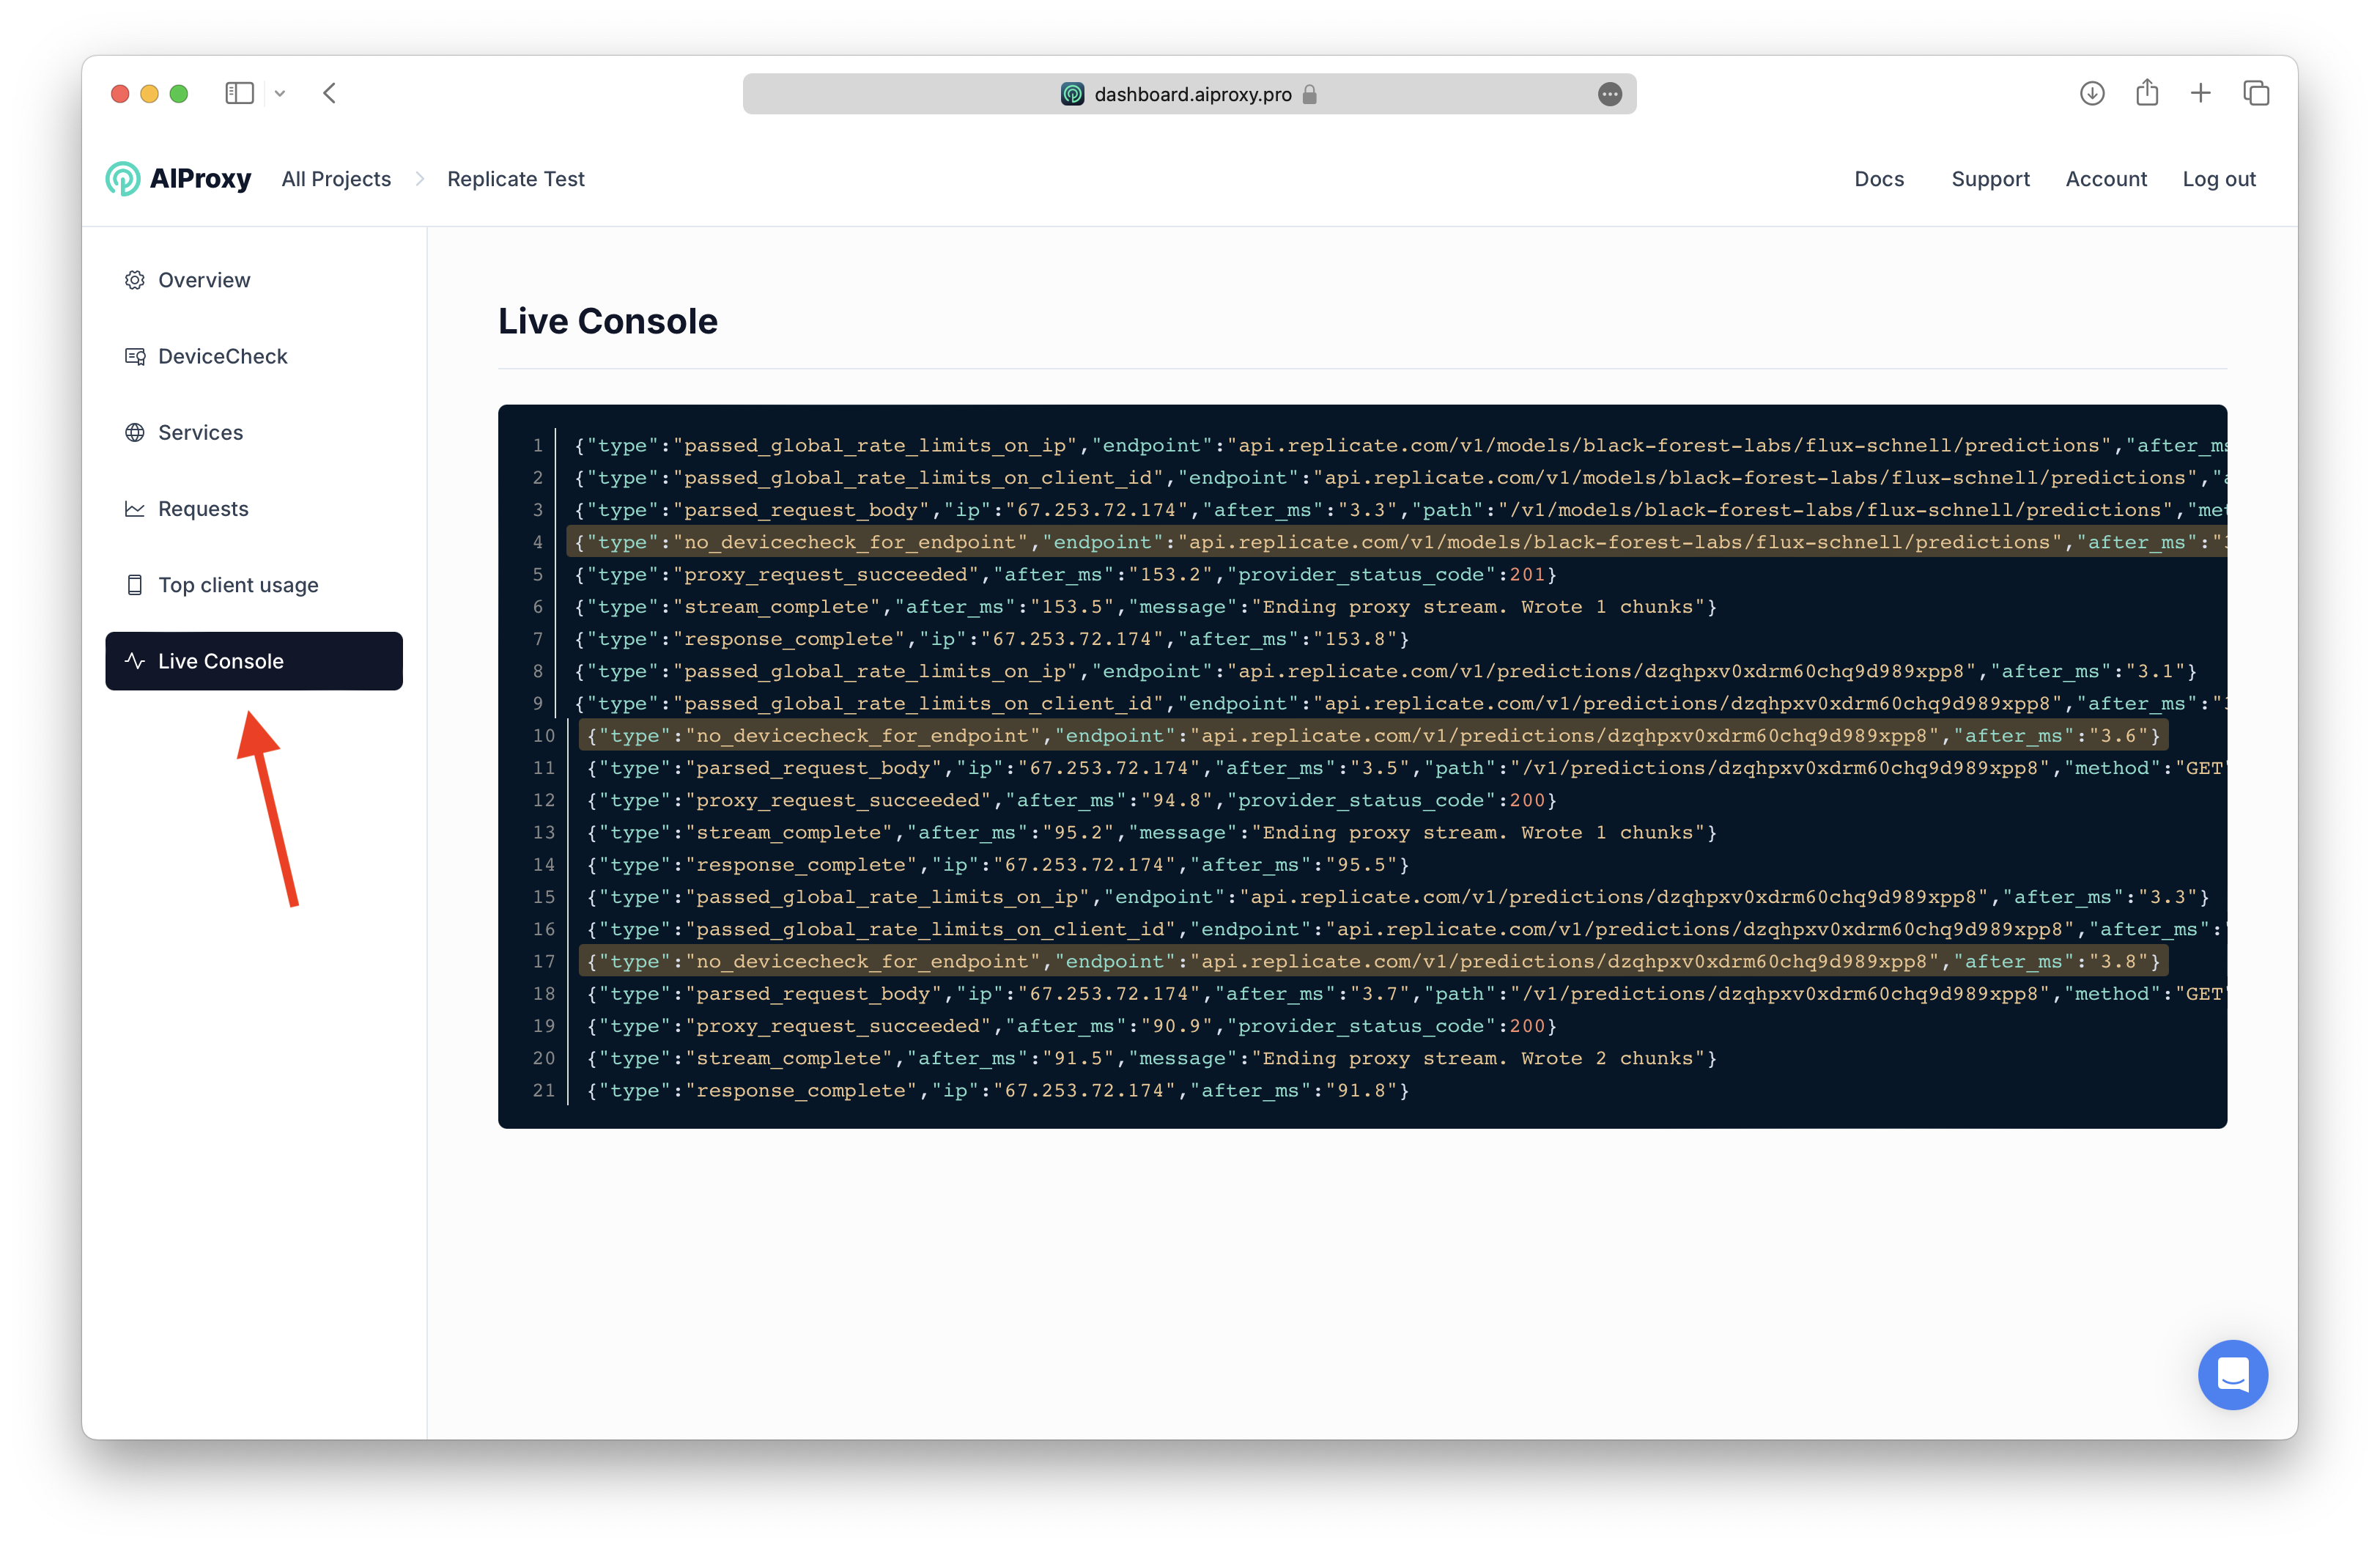This screenshot has height=1548, width=2380.
Task: Open the Replicate Test breadcrumb
Action: point(516,179)
